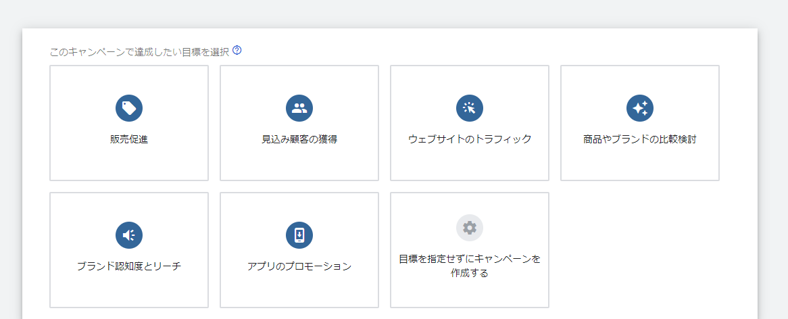Click the people icon for 見込み顧客の獲得
Viewport: 788px width, 319px height.
[299, 108]
